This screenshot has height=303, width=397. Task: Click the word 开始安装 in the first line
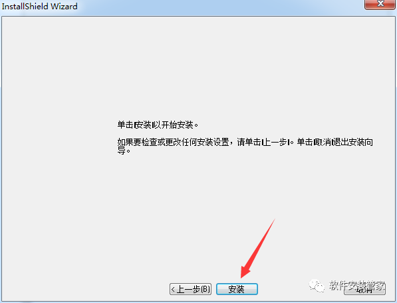tap(177, 125)
